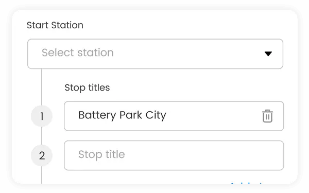Place cursor in the second stop input
309x193 pixels.
pos(174,155)
